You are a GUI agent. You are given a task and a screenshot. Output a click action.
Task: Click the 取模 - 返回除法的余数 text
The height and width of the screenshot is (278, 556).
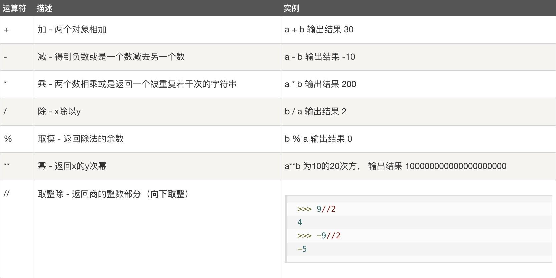(x=81, y=139)
